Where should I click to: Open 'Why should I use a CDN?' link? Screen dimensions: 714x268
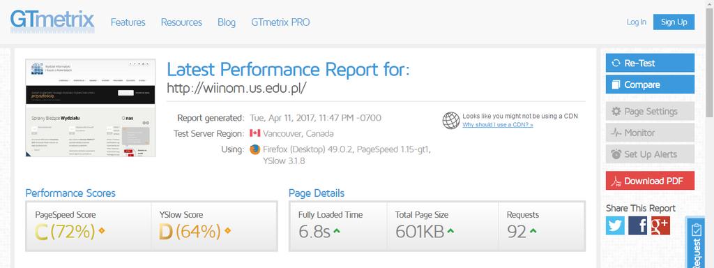(x=498, y=124)
